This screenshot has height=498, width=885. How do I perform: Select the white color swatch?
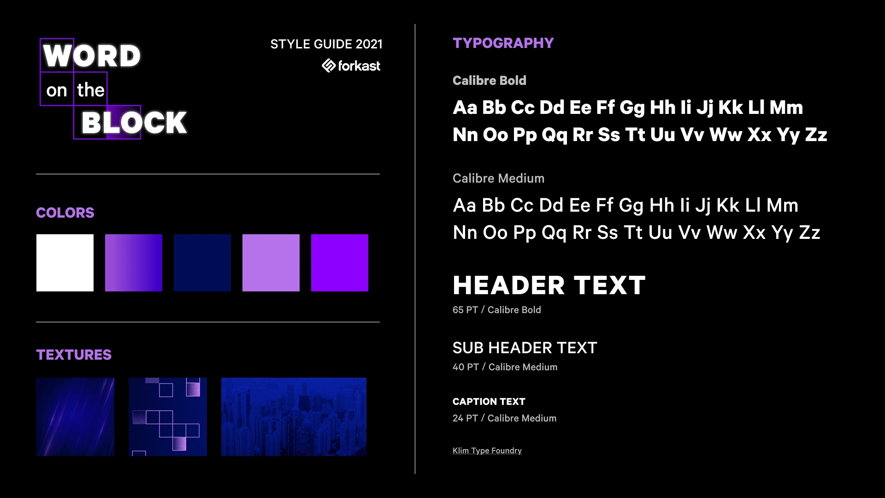tap(65, 263)
